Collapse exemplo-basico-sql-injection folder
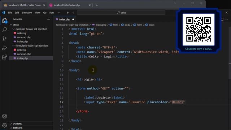231x130 pixels. tap(31, 29)
